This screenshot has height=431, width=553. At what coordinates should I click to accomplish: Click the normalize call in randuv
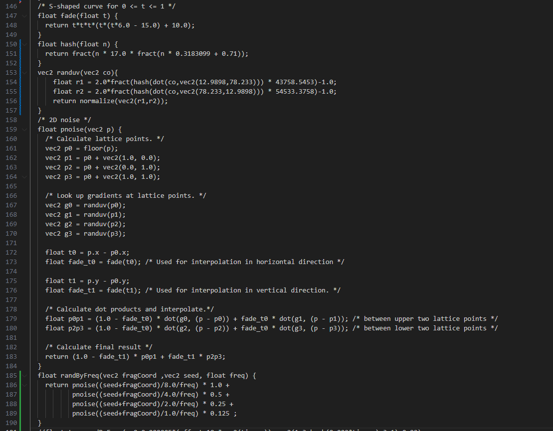click(96, 101)
